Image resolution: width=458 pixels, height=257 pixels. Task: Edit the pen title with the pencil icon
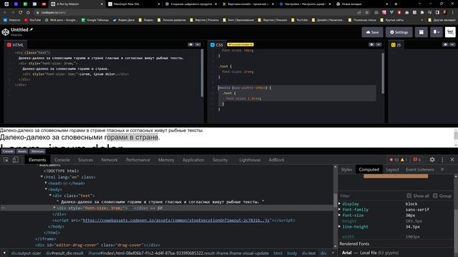pyautogui.click(x=31, y=30)
